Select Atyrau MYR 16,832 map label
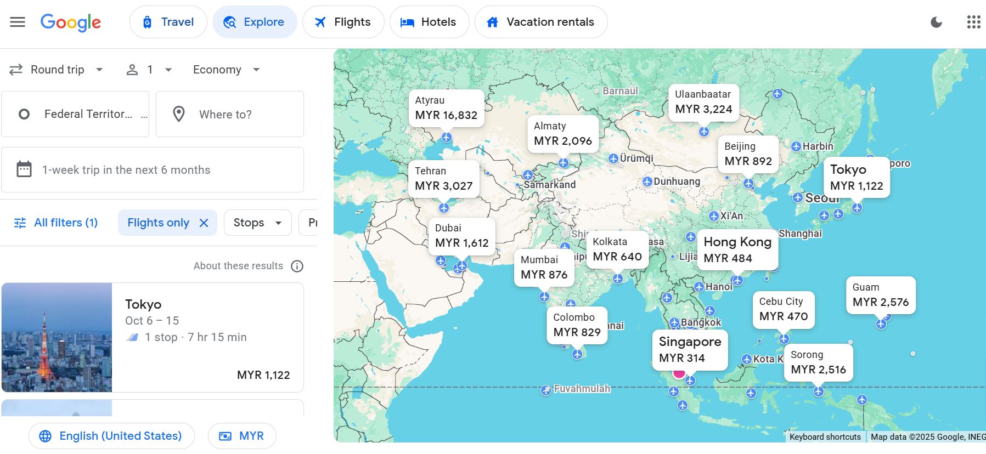The image size is (986, 454). tap(446, 108)
